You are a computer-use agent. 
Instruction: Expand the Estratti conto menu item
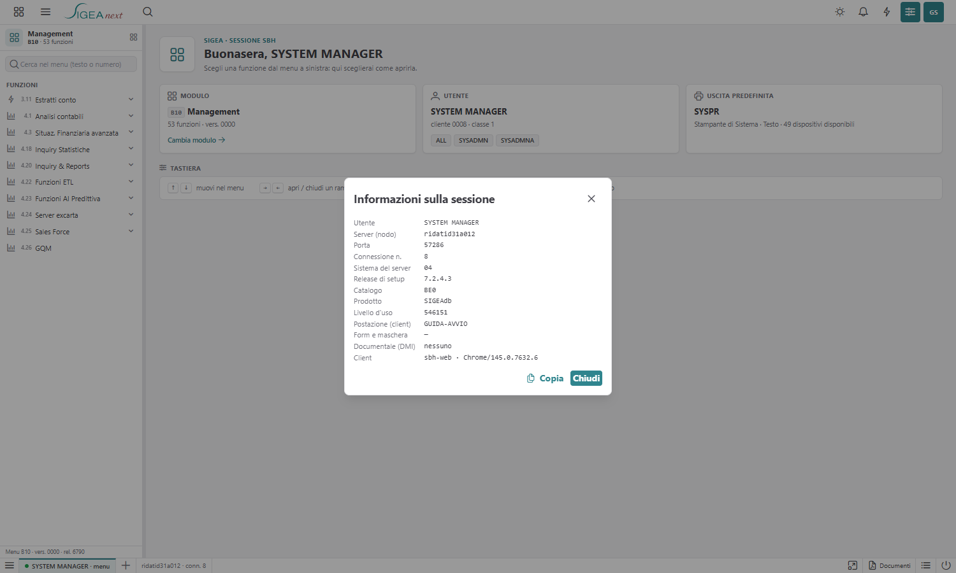(71, 100)
